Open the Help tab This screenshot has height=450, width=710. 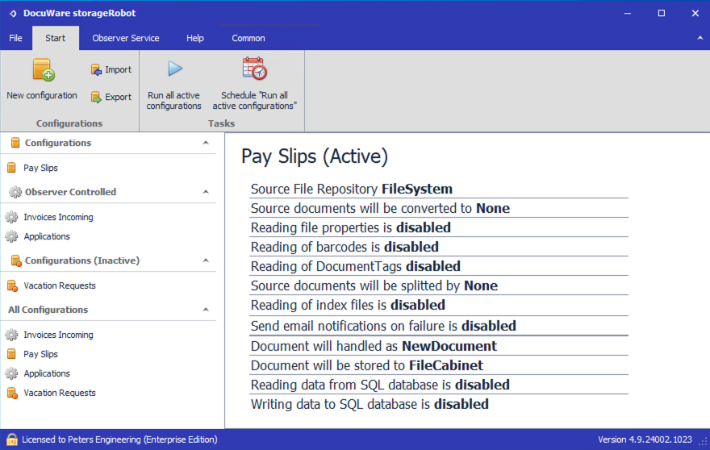coord(195,38)
